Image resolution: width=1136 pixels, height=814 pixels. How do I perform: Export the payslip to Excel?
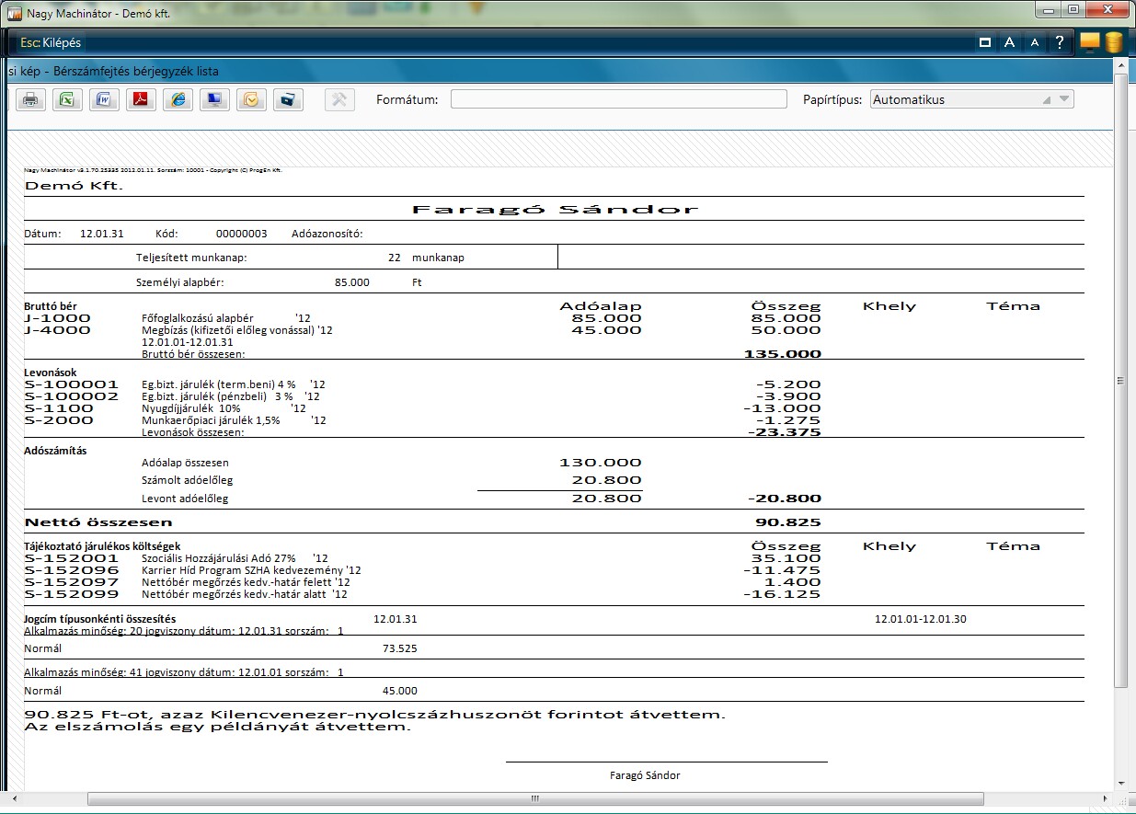(x=67, y=100)
